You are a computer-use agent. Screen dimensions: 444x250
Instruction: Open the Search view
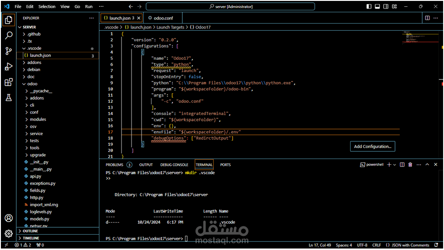pyautogui.click(x=9, y=35)
